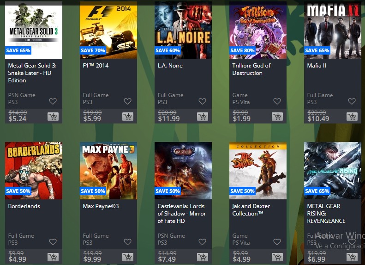
Task: Add Borderlands to cart
Action: pos(53,257)
